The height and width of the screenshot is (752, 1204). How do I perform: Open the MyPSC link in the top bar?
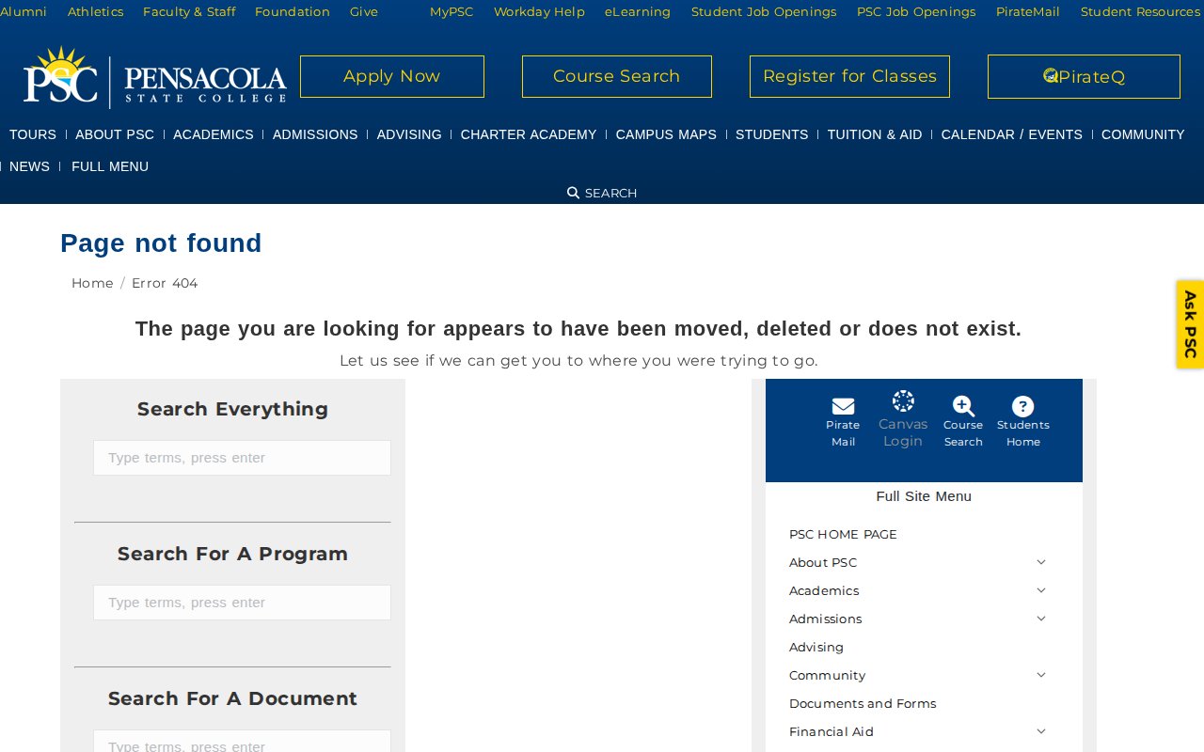tap(451, 11)
